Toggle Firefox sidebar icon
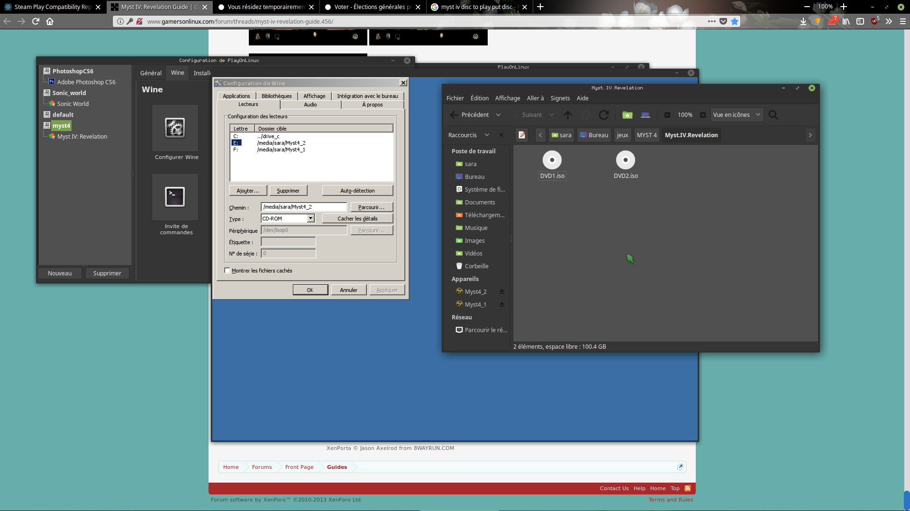The image size is (910, 511). coord(860,21)
